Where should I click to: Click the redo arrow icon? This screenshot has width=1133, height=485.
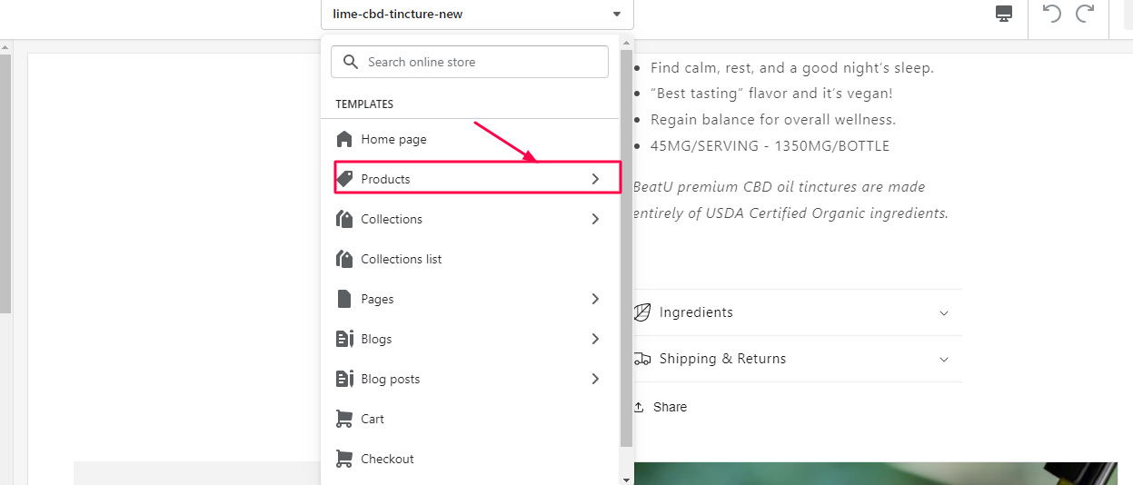pos(1085,14)
